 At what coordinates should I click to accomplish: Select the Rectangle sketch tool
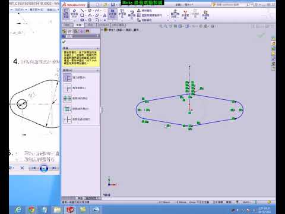pos(82,15)
